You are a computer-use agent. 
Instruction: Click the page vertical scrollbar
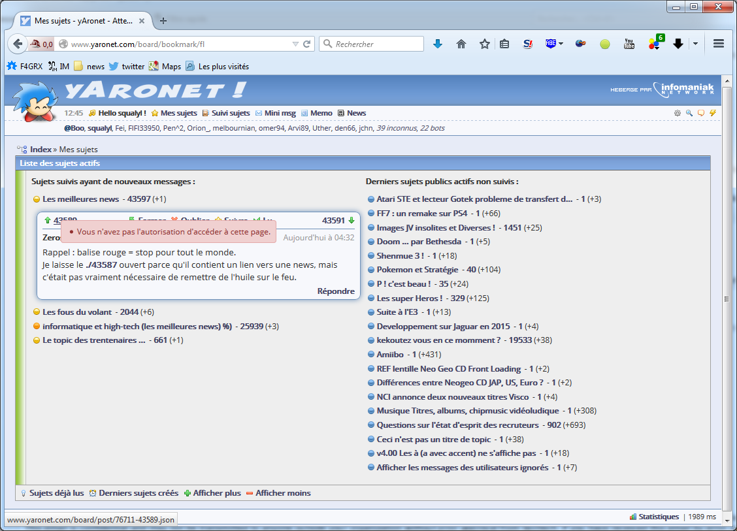click(726, 299)
